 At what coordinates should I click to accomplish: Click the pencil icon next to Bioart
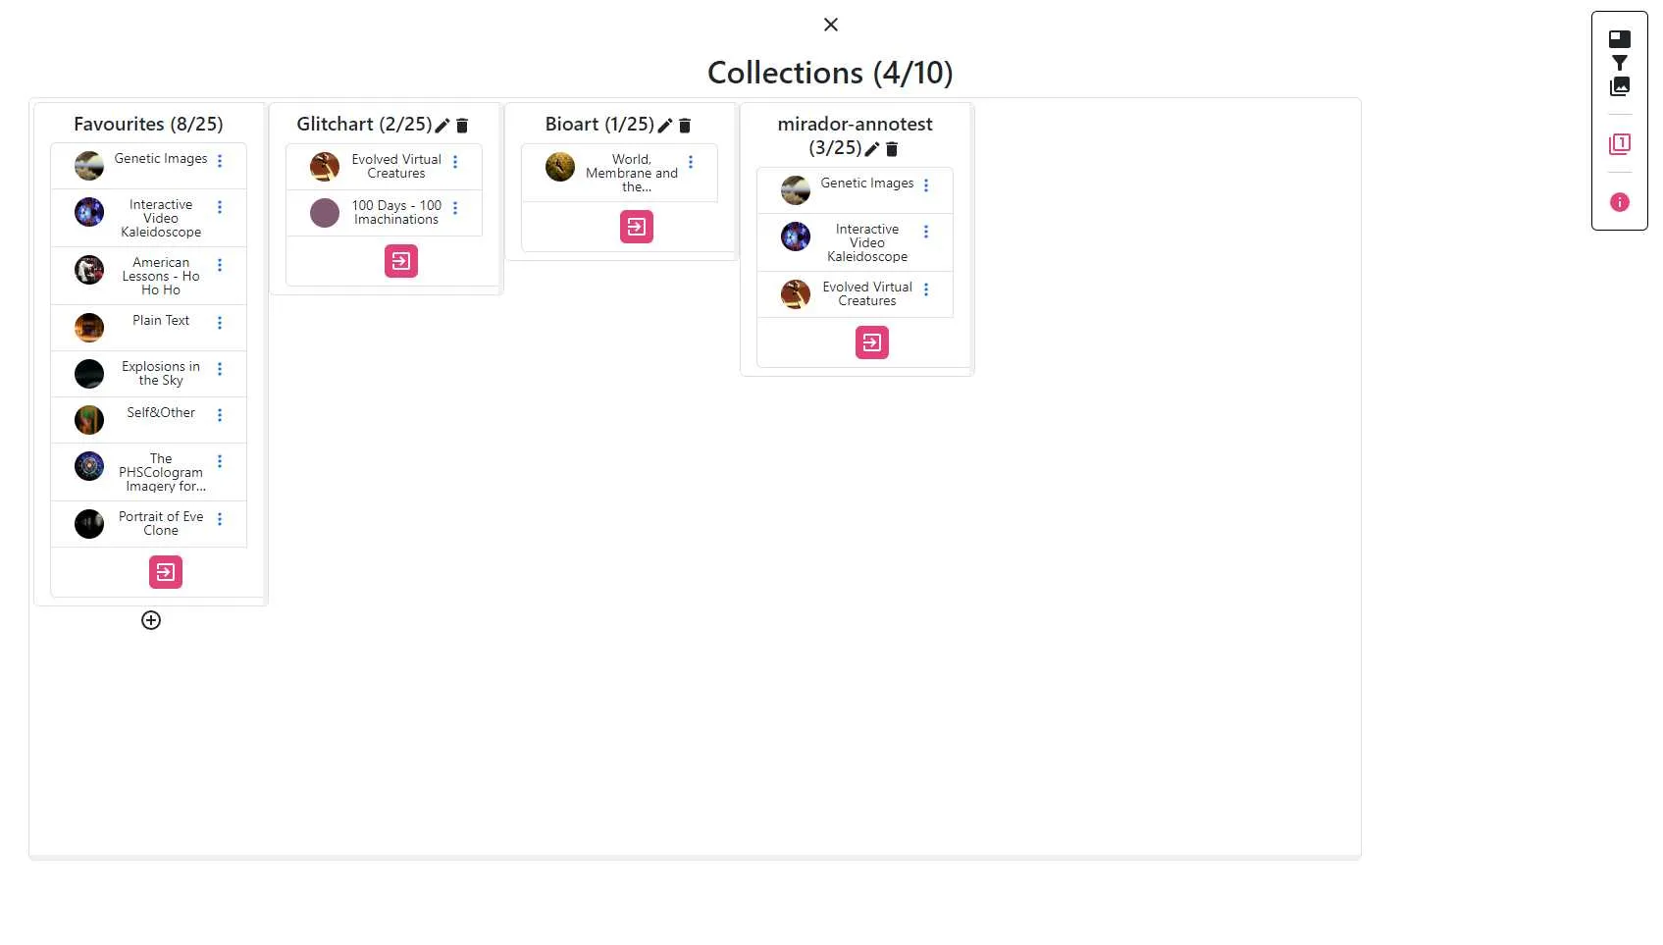coord(665,126)
